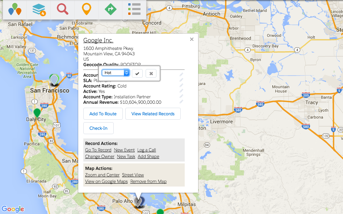Screen dimensions: 343x214
Task: Open Street View map action
Action: (x=133, y=175)
